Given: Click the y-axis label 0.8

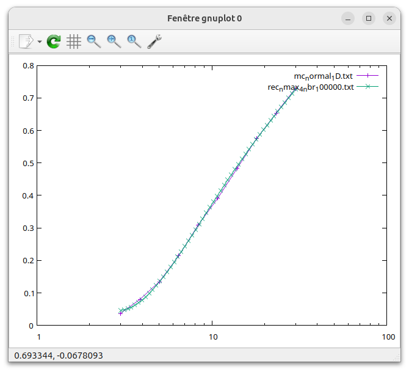Looking at the screenshot, I should (29, 66).
